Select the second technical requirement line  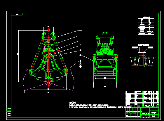(x=100, y=107)
